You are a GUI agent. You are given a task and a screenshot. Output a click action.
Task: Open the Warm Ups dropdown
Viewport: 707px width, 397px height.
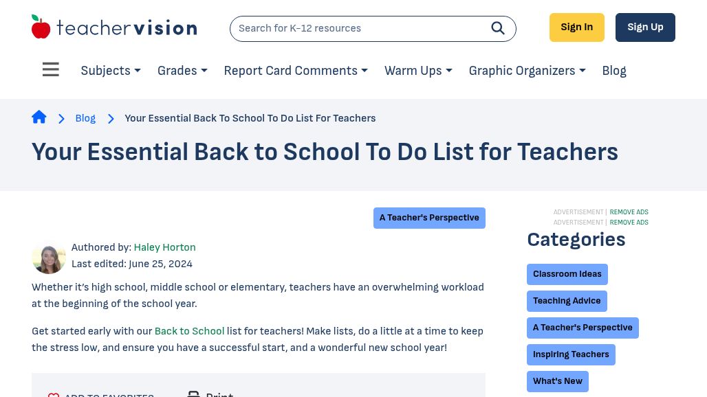tap(418, 71)
